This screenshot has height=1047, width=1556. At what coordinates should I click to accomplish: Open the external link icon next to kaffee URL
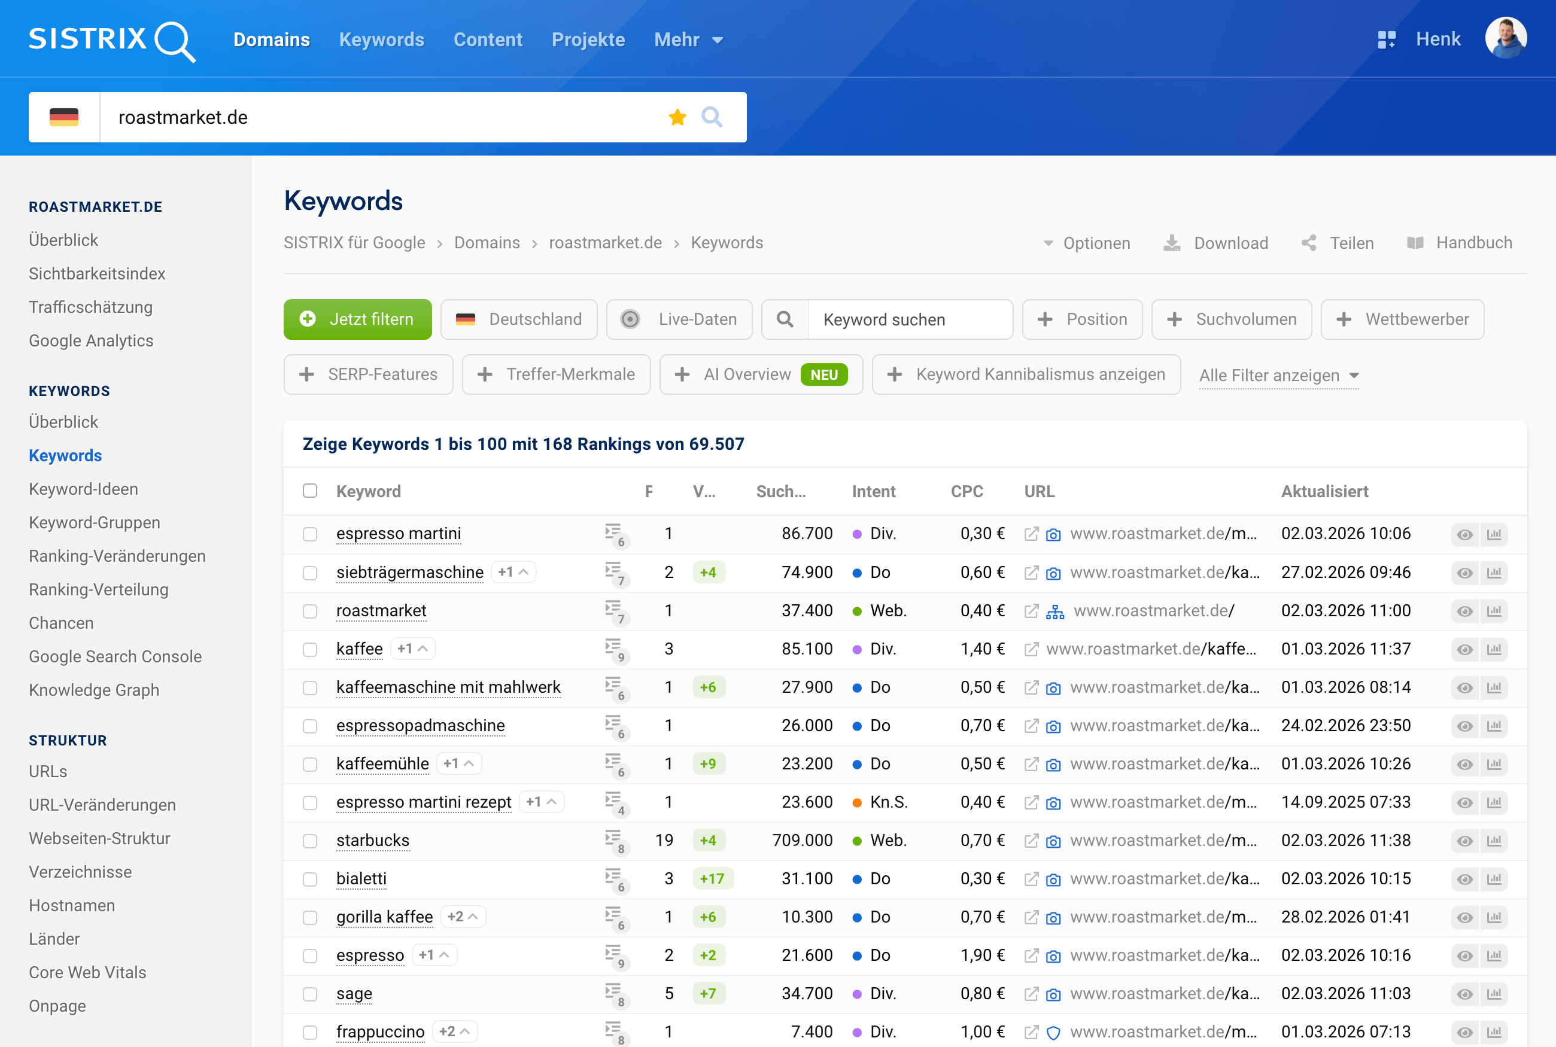pyautogui.click(x=1032, y=649)
